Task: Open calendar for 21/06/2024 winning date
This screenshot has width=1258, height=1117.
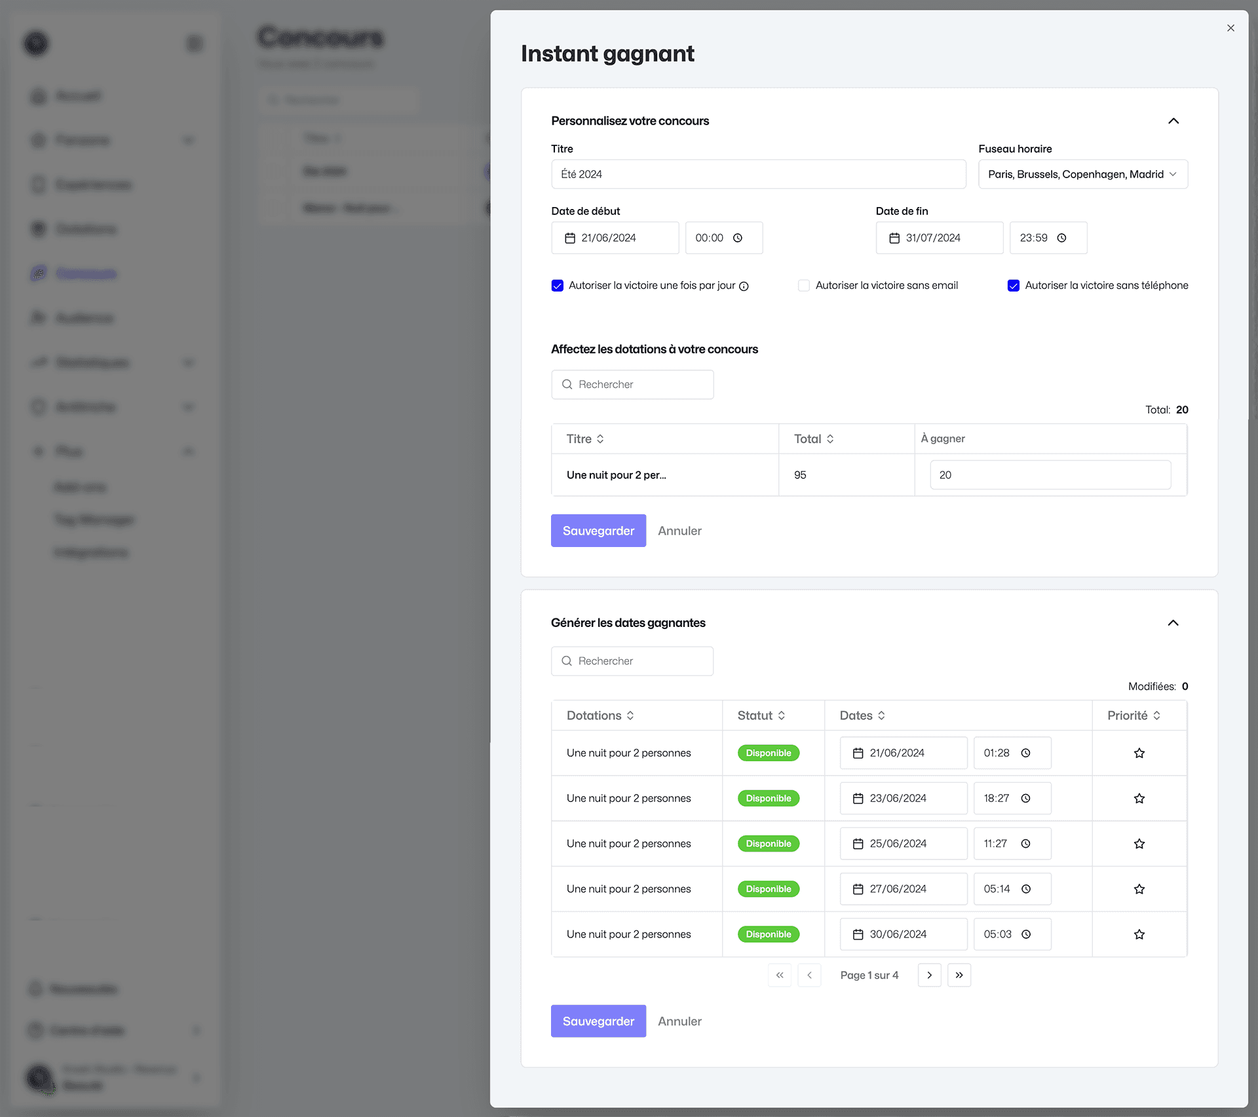Action: tap(904, 753)
